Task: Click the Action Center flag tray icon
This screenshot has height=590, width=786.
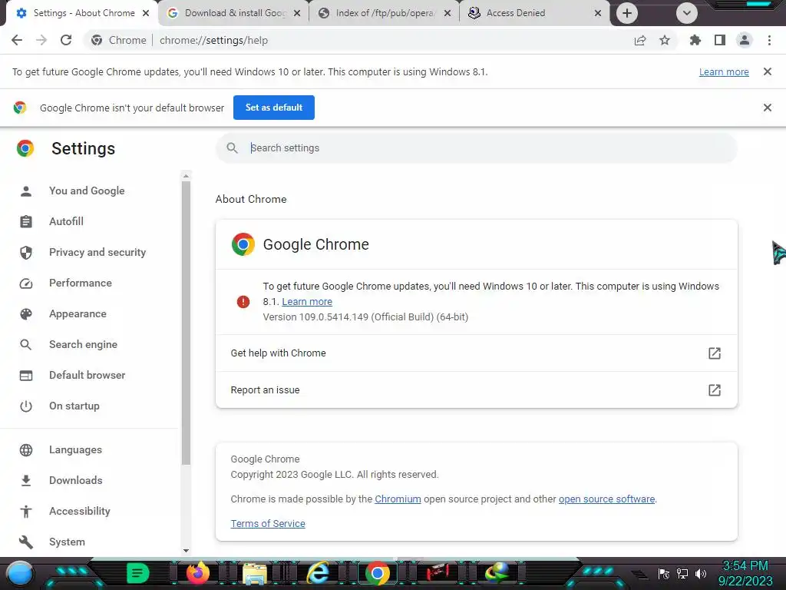Action: 664,573
